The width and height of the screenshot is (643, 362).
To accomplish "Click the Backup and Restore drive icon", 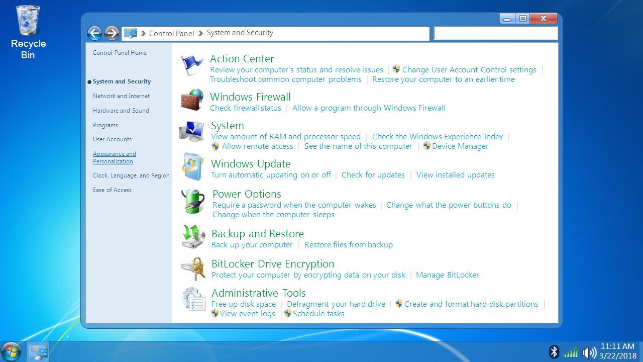I will click(193, 237).
